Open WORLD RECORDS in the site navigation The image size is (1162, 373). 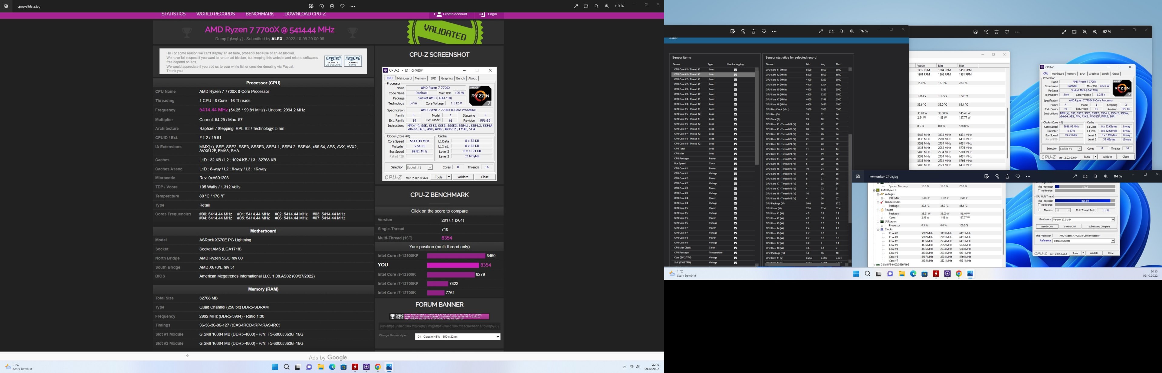(x=216, y=14)
